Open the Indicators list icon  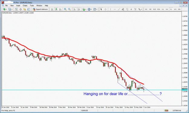point(84,9)
